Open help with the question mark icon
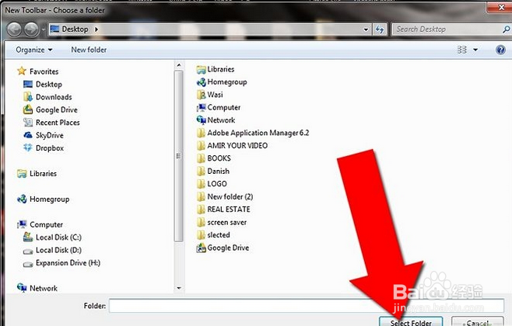The width and height of the screenshot is (512, 326). coord(500,50)
